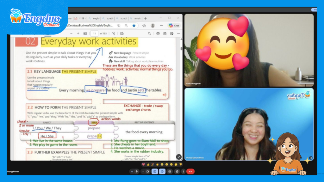Open the browser favorites list

pos(144,26)
